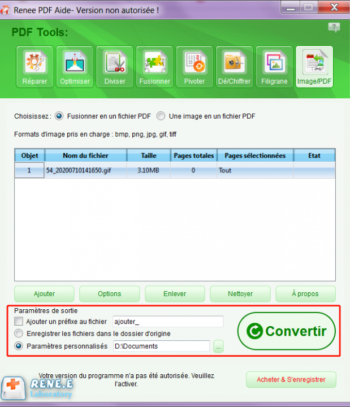Click the Ajouter button to add files
The height and width of the screenshot is (407, 350).
(x=44, y=294)
